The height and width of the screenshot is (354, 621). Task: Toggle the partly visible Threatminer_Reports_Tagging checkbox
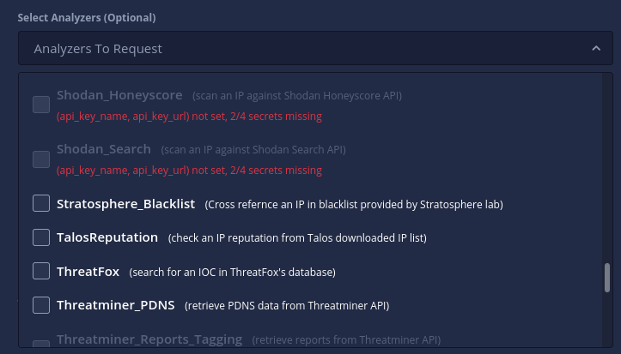(41, 344)
